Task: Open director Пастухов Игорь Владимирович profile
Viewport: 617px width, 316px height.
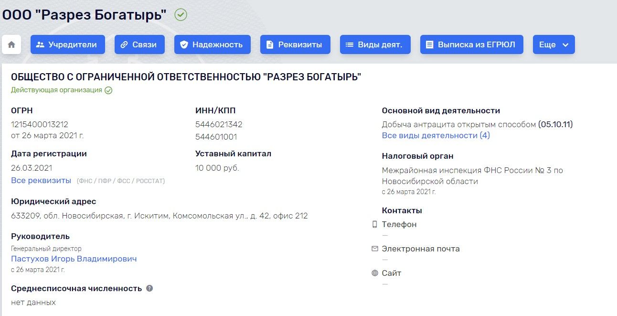Action: [74, 259]
